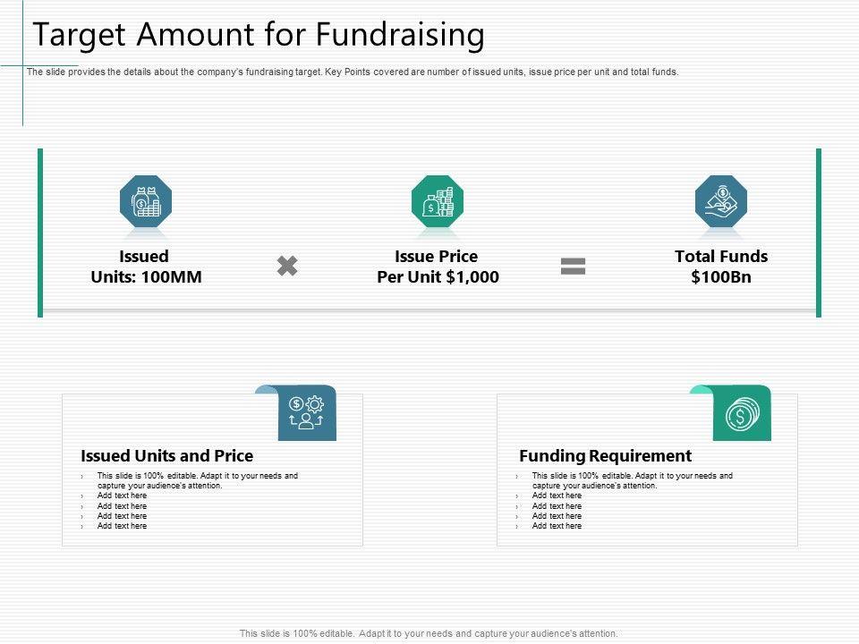Select the first bullet under Funding Requirement
The image size is (859, 644).
pos(632,480)
